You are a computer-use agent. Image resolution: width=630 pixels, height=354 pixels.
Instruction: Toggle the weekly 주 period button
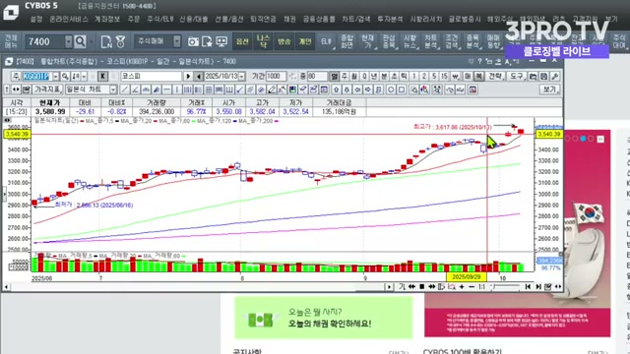(345, 77)
